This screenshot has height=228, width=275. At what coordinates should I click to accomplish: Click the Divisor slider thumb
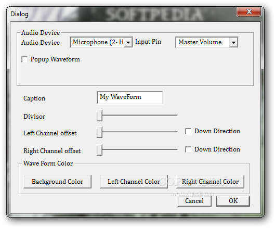(x=99, y=116)
